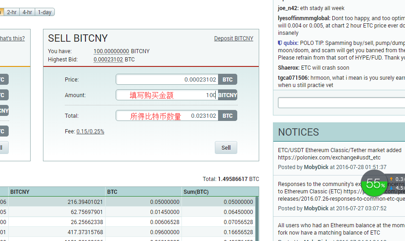
Task: Select the 1-day chart interval
Action: [45, 12]
